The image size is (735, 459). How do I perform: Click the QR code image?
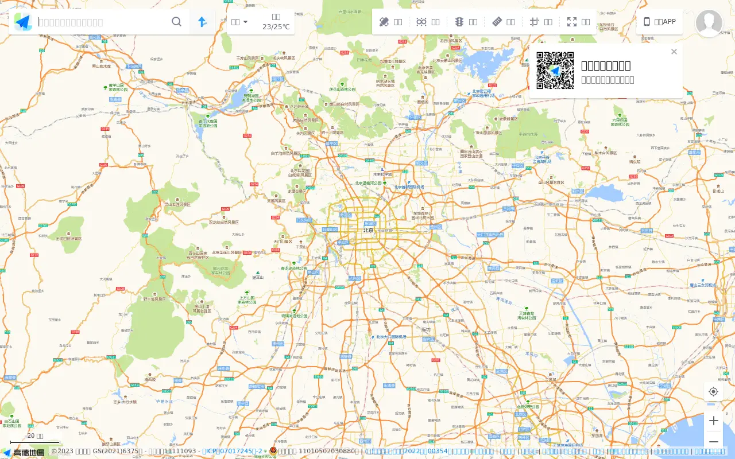[555, 71]
